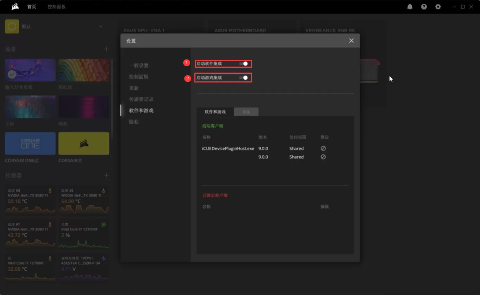
Task: Go to 控制面板 in top navigation
Action: pyautogui.click(x=57, y=7)
